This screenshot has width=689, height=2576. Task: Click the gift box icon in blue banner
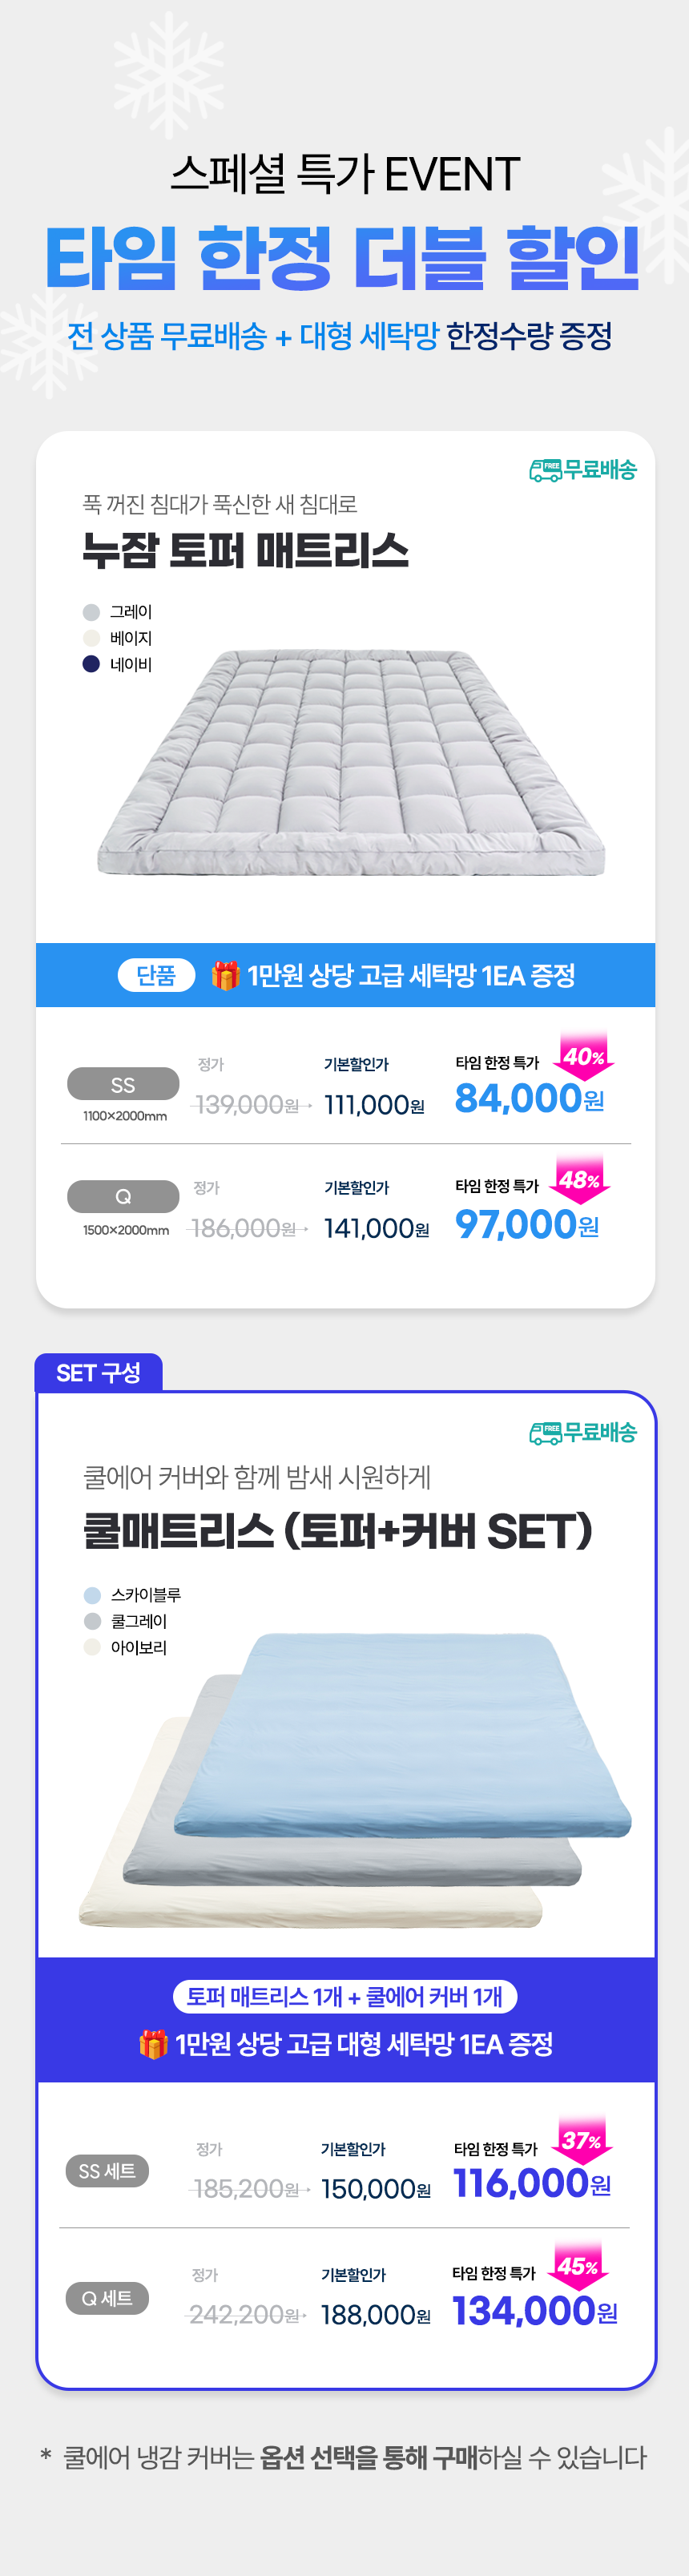(x=226, y=975)
